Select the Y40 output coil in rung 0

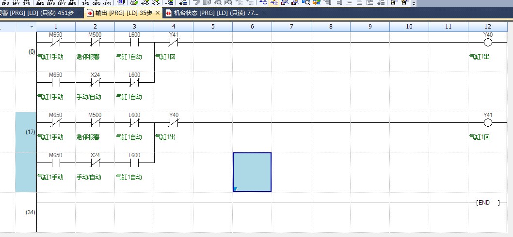click(488, 43)
